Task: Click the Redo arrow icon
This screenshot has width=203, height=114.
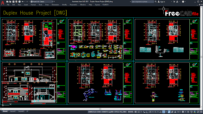Action: (27, 2)
